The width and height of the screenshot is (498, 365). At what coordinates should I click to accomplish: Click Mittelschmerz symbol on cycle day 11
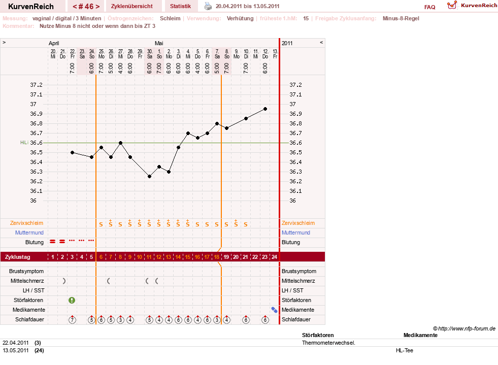pyautogui.click(x=147, y=281)
